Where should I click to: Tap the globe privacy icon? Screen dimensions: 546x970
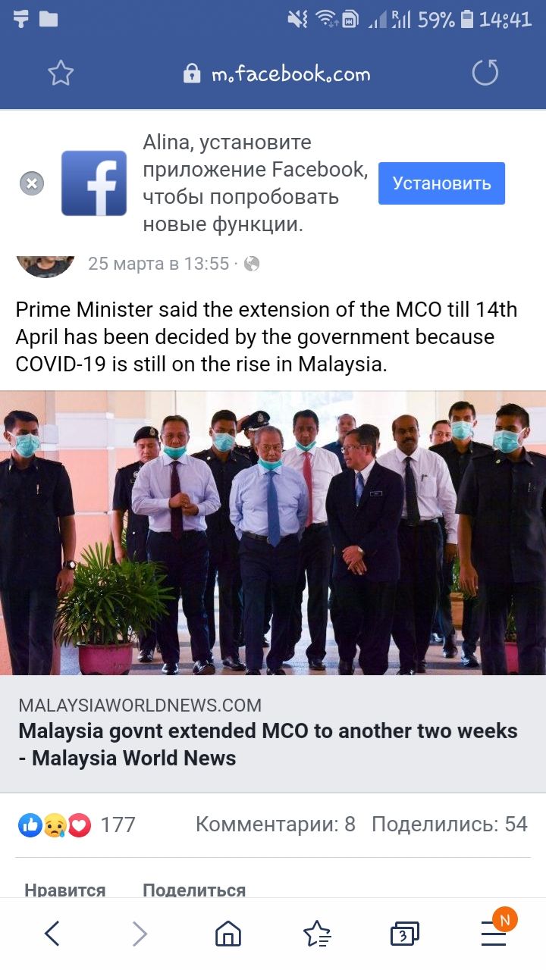click(252, 264)
